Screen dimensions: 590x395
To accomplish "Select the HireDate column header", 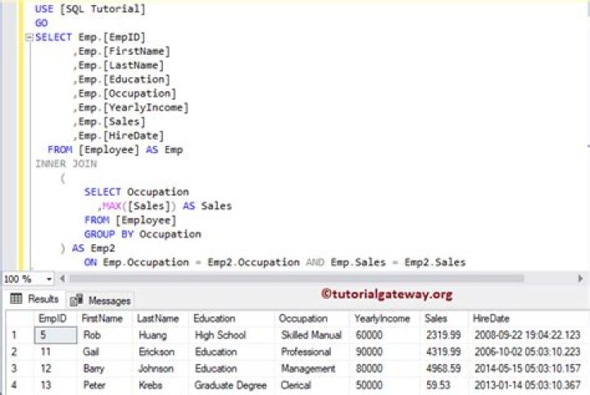I will pos(529,319).
